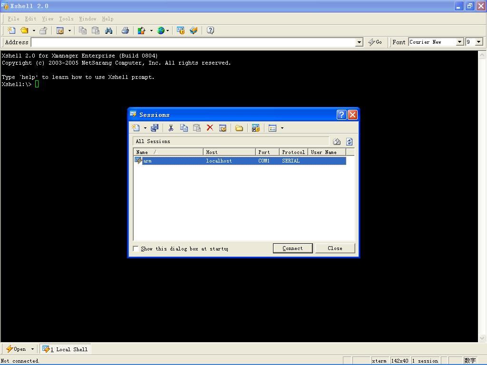Viewport: 487px width, 365px height.
Task: Open the Help menu
Action: pyautogui.click(x=107, y=19)
